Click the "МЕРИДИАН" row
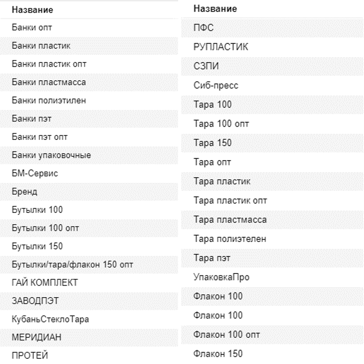The width and height of the screenshot is (364, 364). pyautogui.click(x=37, y=337)
